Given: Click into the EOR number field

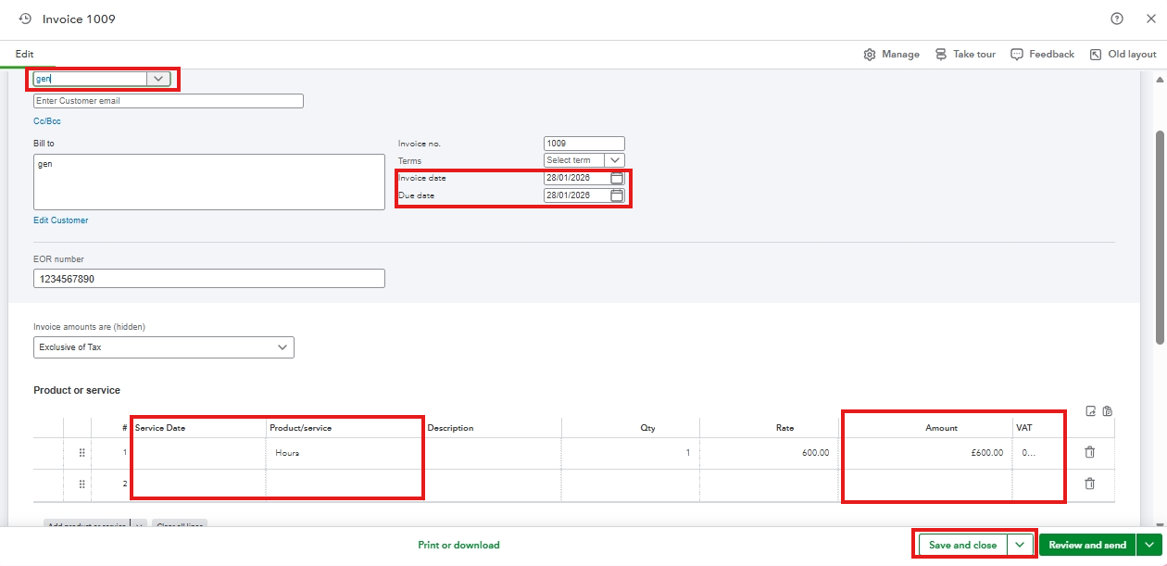Looking at the screenshot, I should 208,279.
